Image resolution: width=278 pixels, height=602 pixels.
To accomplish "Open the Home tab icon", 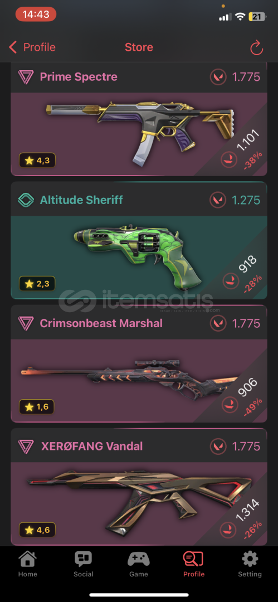I will [x=28, y=559].
